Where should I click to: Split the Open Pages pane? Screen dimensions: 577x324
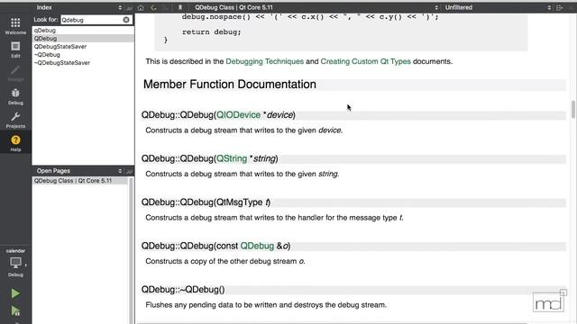[x=129, y=171]
